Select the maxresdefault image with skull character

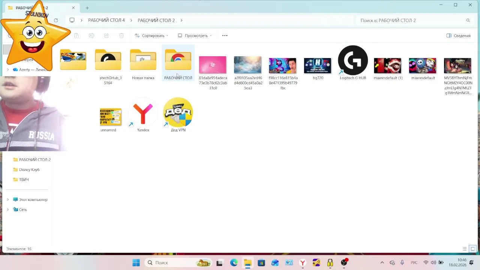point(423,65)
